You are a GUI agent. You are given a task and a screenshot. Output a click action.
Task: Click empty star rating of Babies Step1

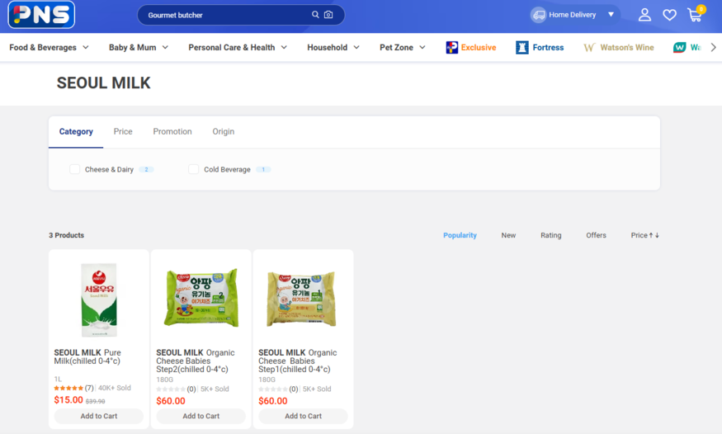point(273,389)
